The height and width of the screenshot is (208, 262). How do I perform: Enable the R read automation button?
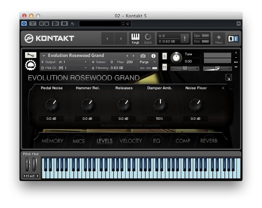pos(41,24)
